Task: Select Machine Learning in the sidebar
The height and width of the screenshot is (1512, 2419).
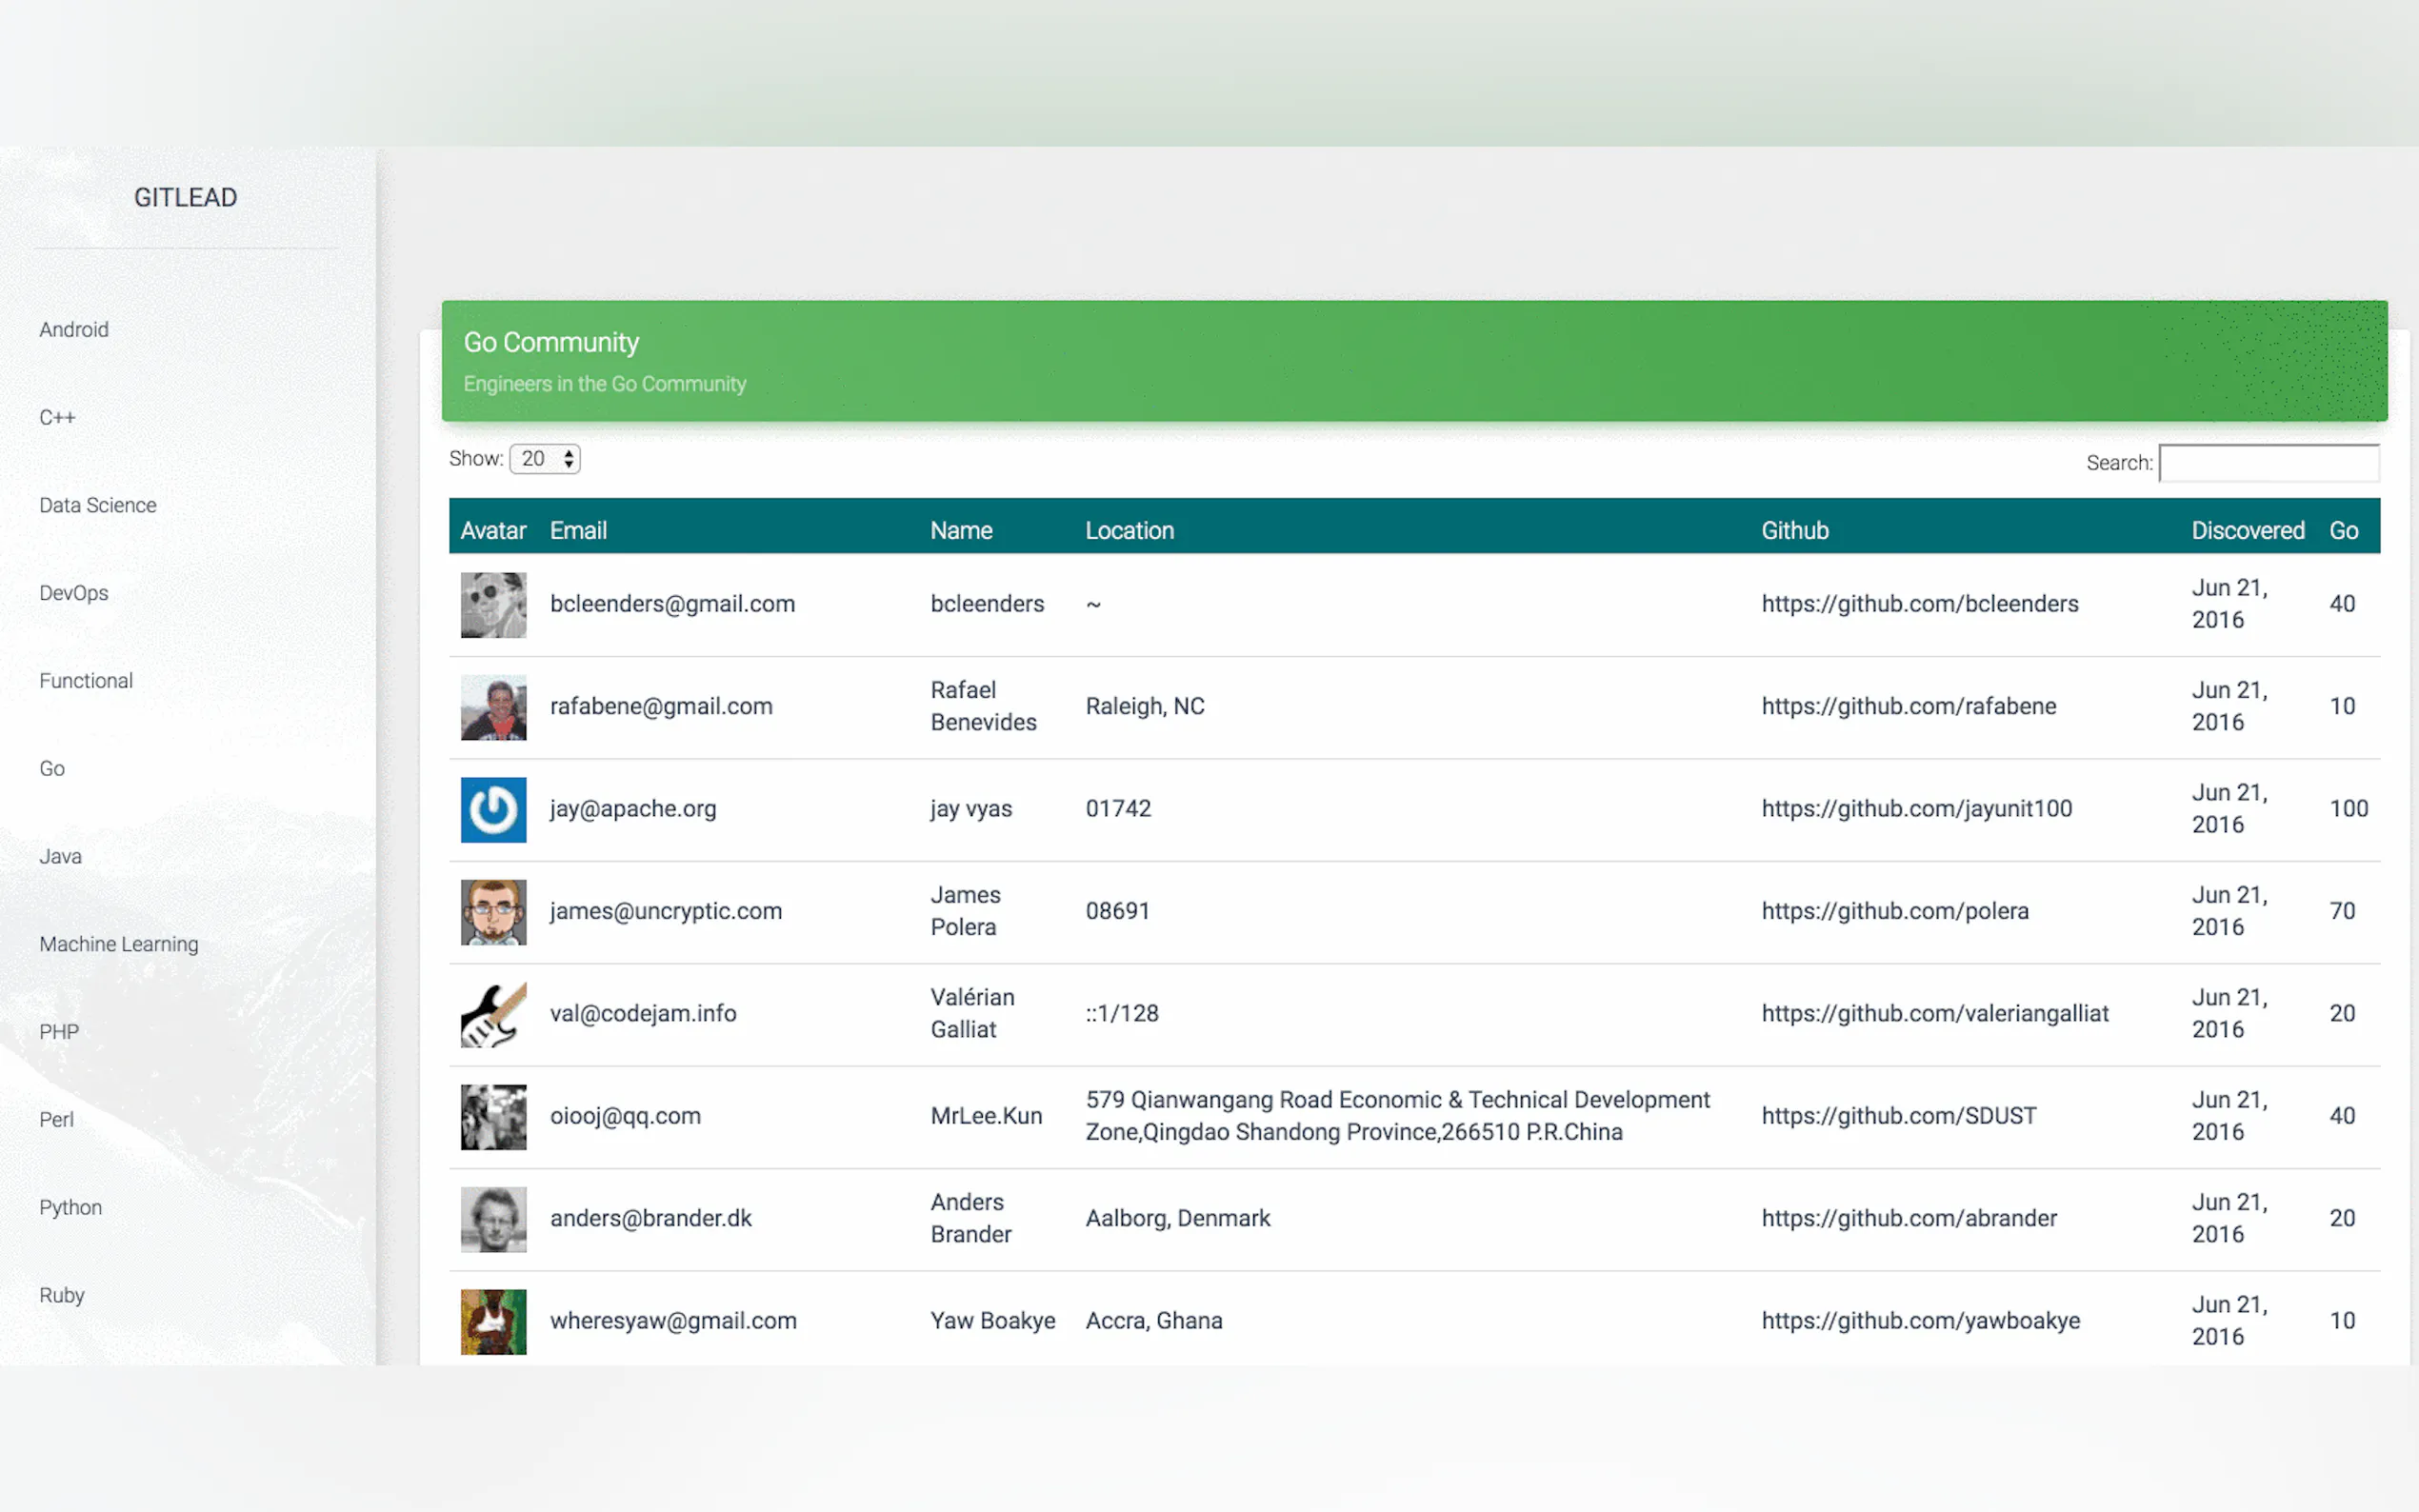Action: 119,944
